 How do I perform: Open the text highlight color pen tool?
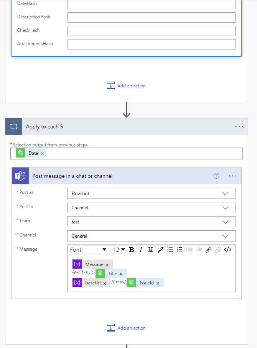160,250
